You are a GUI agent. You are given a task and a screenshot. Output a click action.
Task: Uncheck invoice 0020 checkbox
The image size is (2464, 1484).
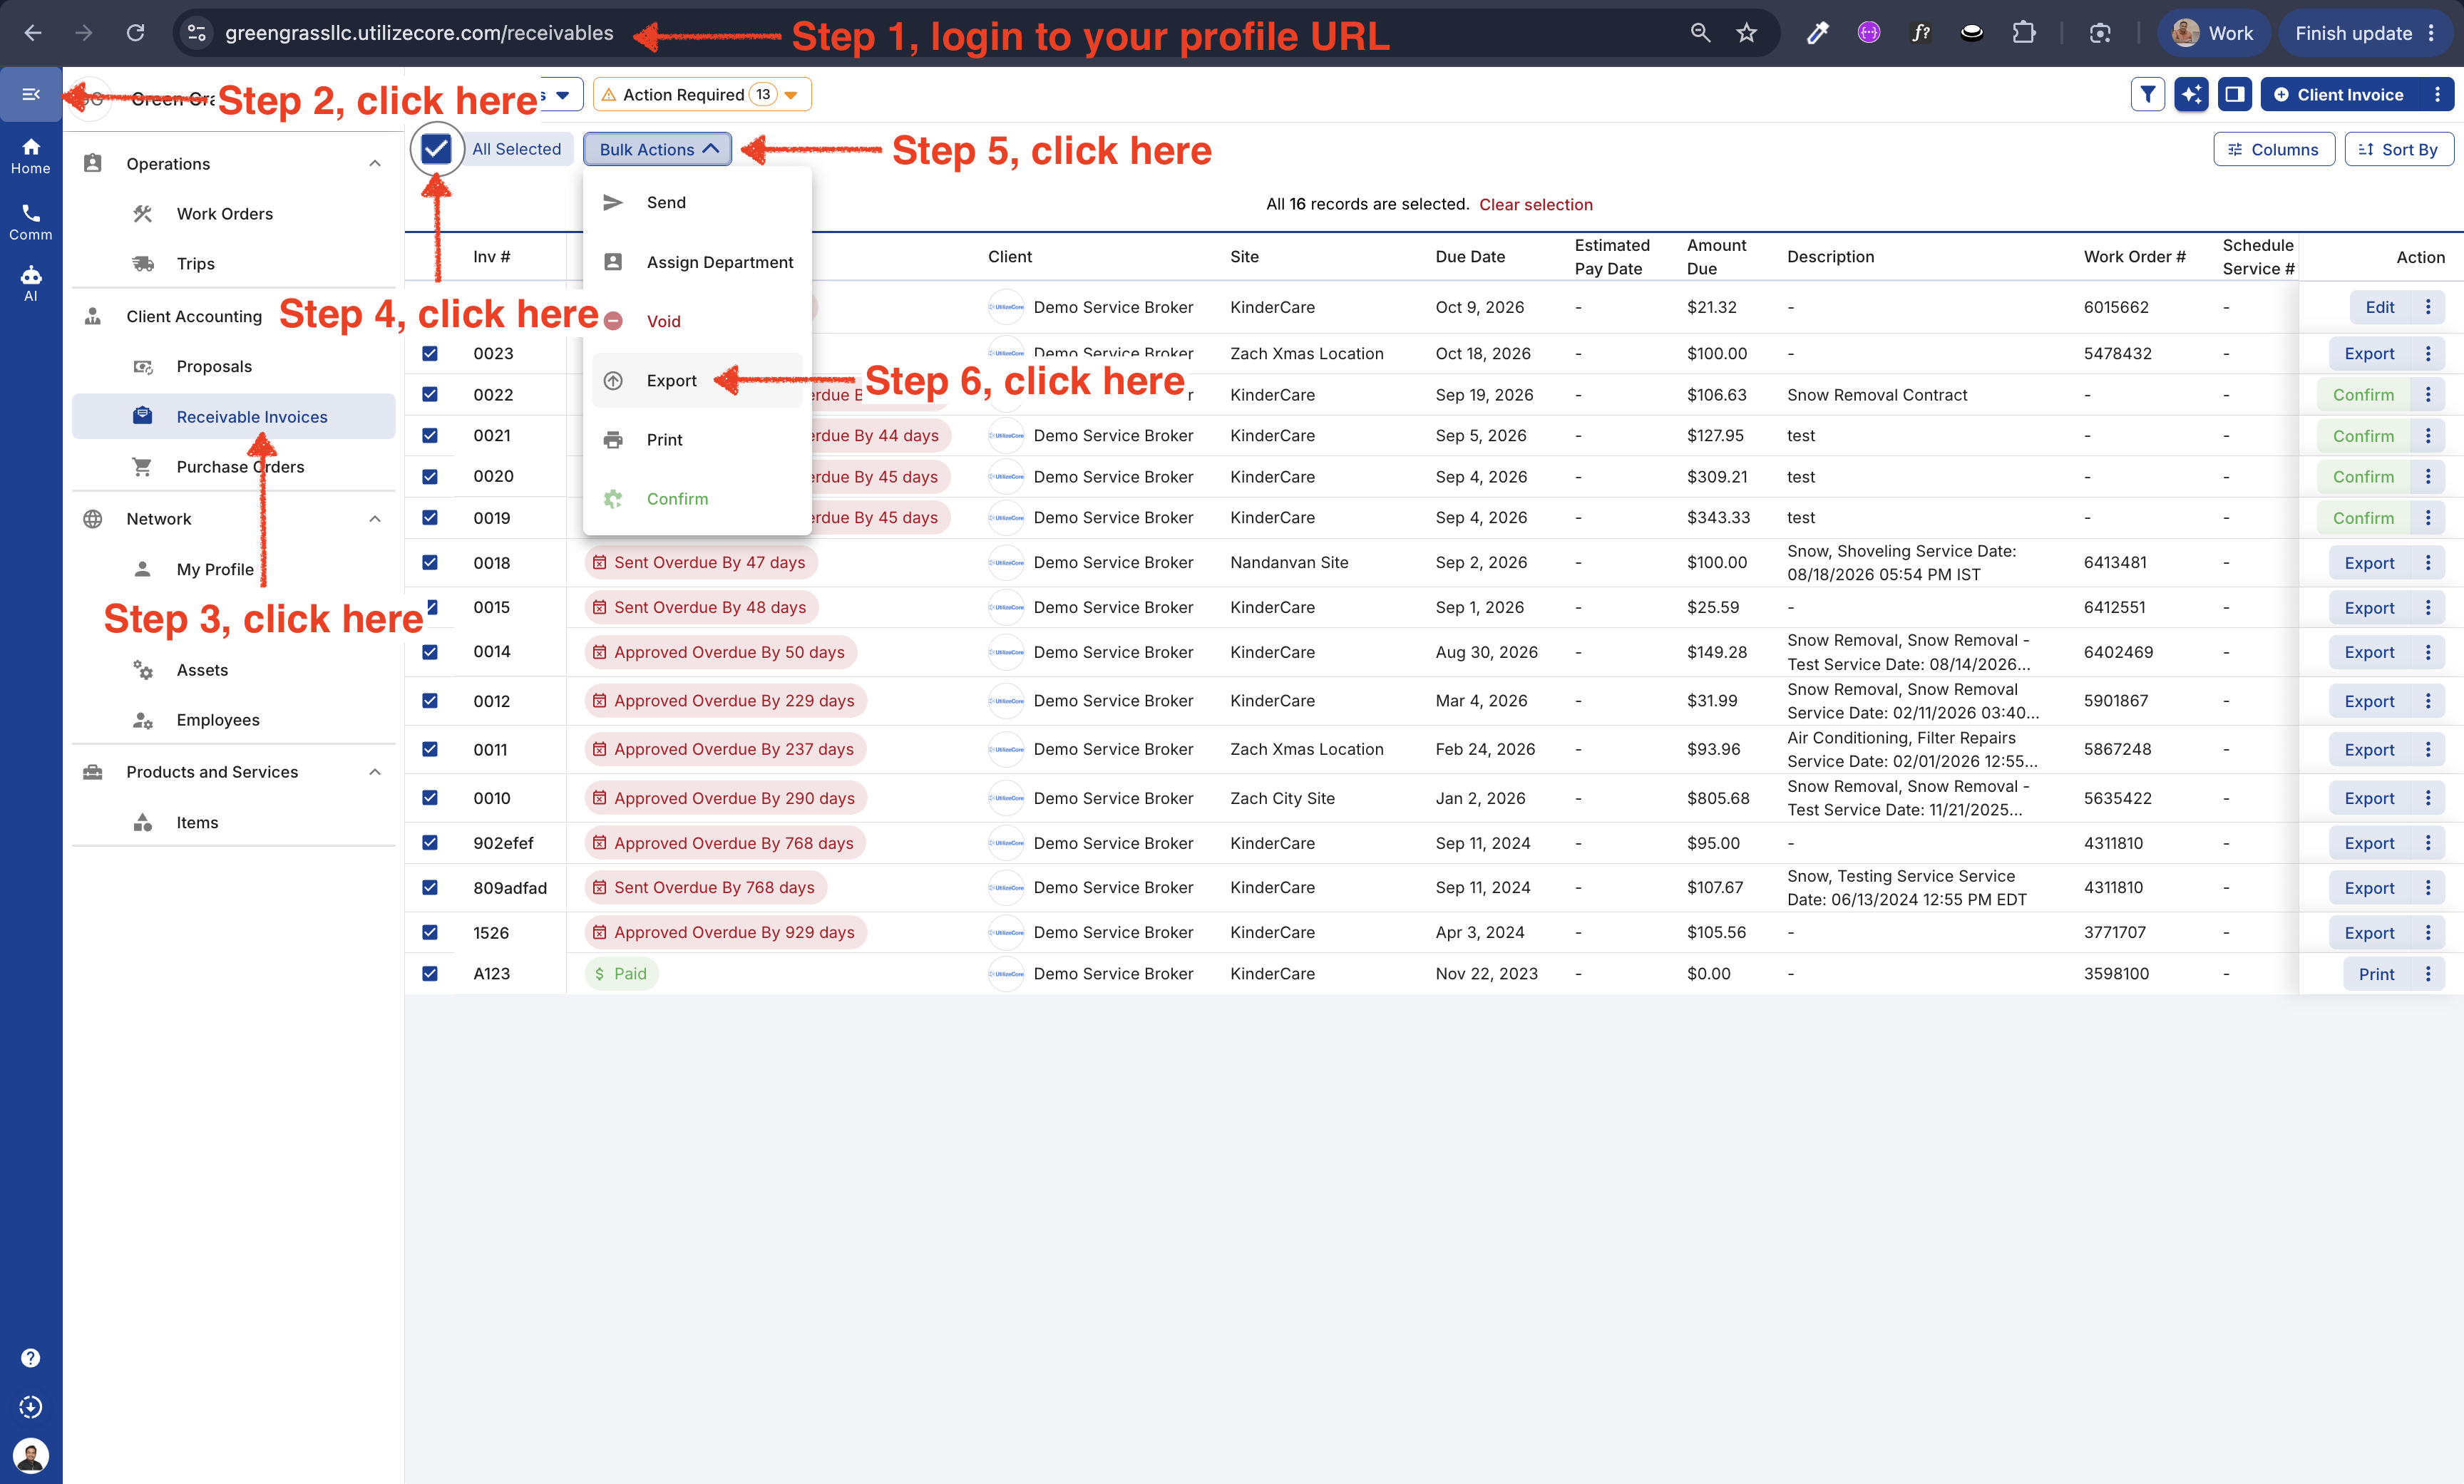click(x=430, y=476)
